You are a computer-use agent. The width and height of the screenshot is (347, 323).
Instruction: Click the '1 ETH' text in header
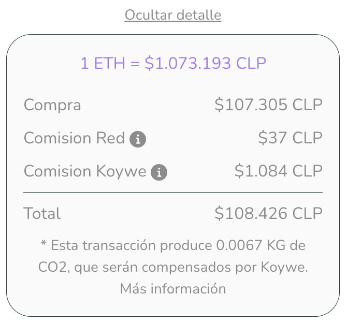coord(103,64)
